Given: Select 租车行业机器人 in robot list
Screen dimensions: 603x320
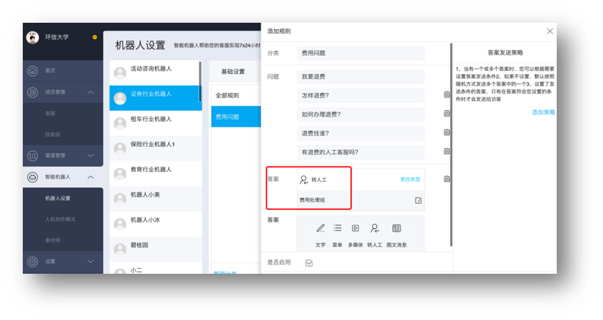Looking at the screenshot, I should pos(155,123).
